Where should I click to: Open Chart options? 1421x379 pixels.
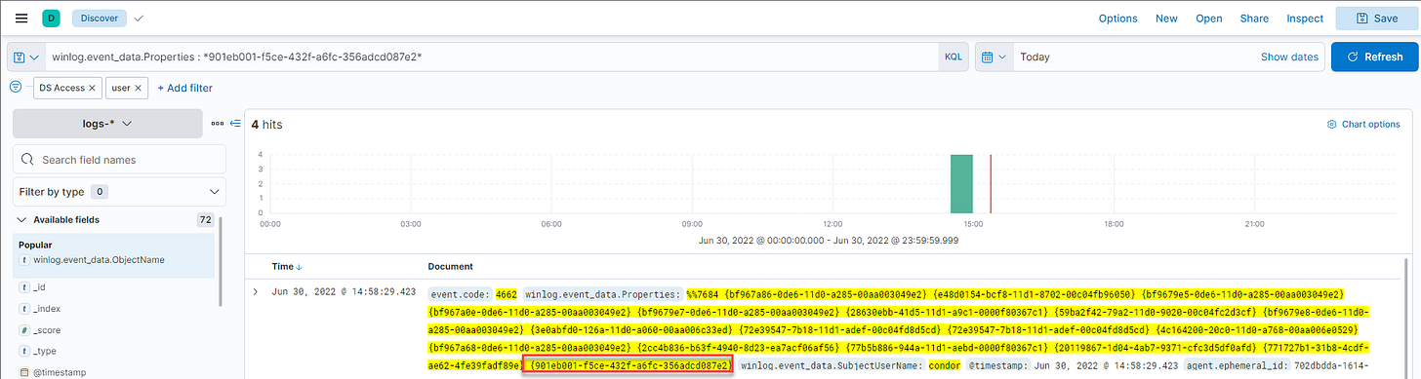pyautogui.click(x=1363, y=125)
